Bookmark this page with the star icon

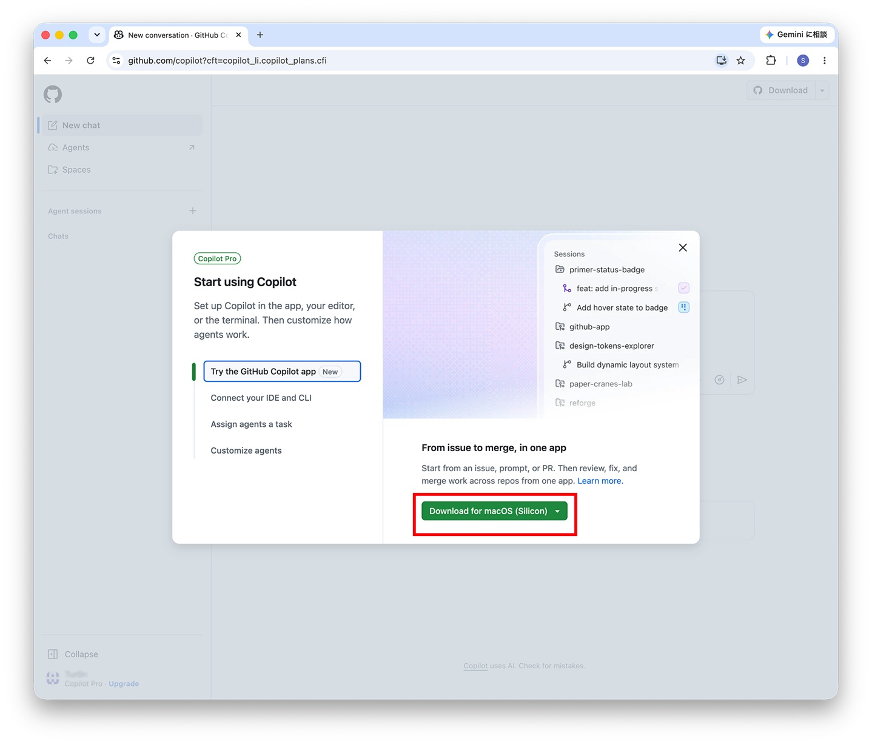point(741,61)
